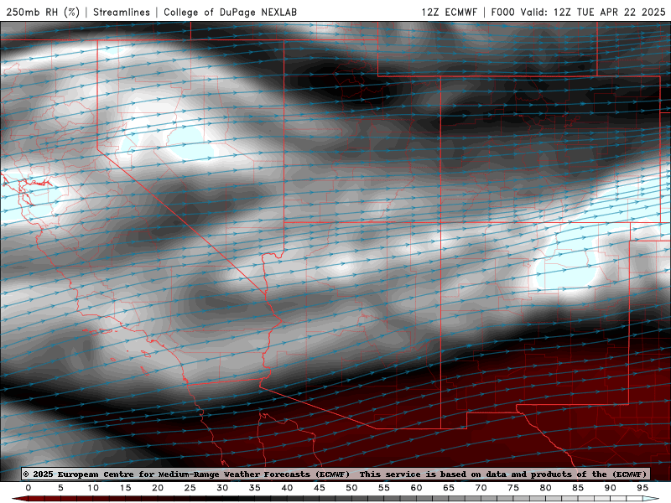Viewport: 671px width, 503px height.
Task: Click the '80' label on color scale
Action: pos(545,488)
